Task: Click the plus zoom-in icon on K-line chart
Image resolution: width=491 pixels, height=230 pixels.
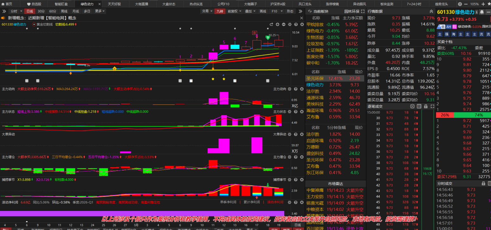Action: coord(278,24)
